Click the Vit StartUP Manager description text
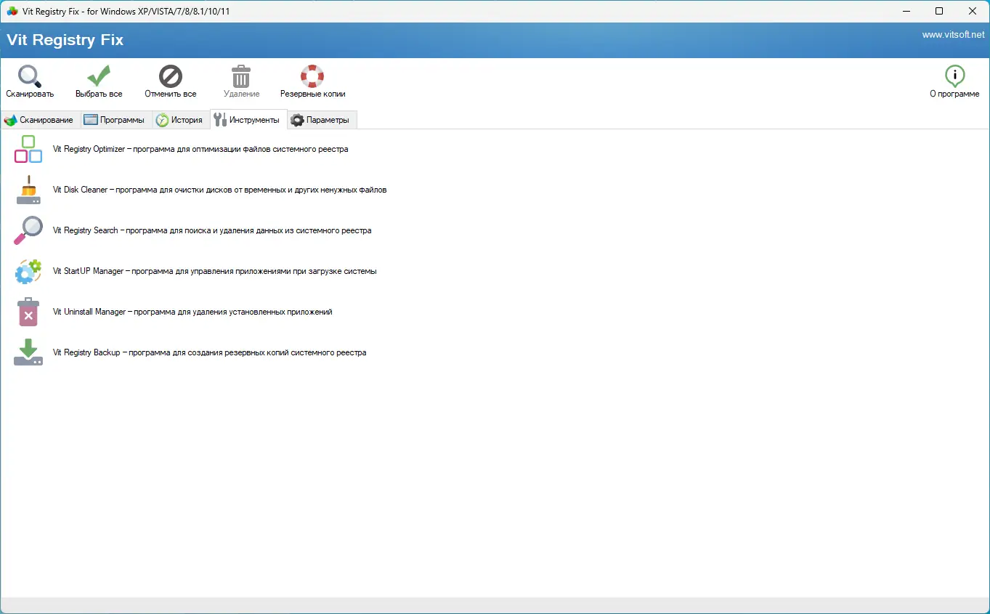The height and width of the screenshot is (614, 990). pos(214,271)
